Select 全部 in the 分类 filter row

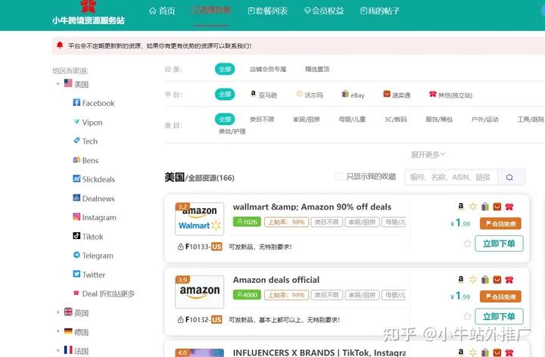(x=225, y=69)
